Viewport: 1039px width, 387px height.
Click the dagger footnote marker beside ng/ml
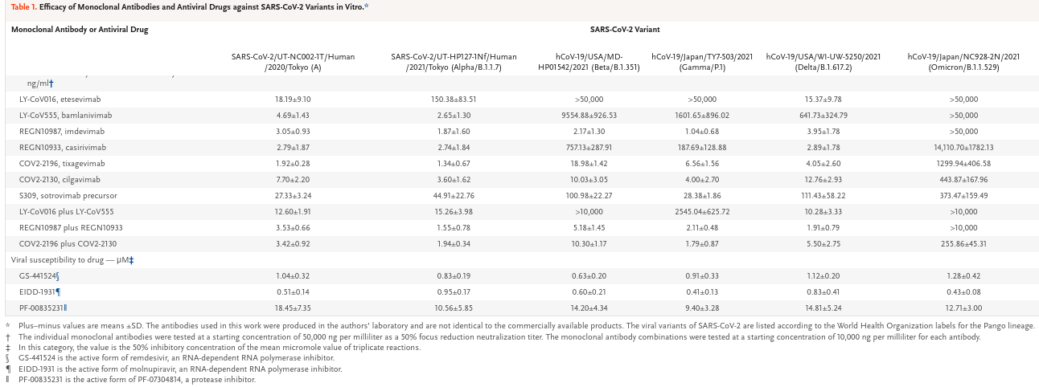pos(52,83)
